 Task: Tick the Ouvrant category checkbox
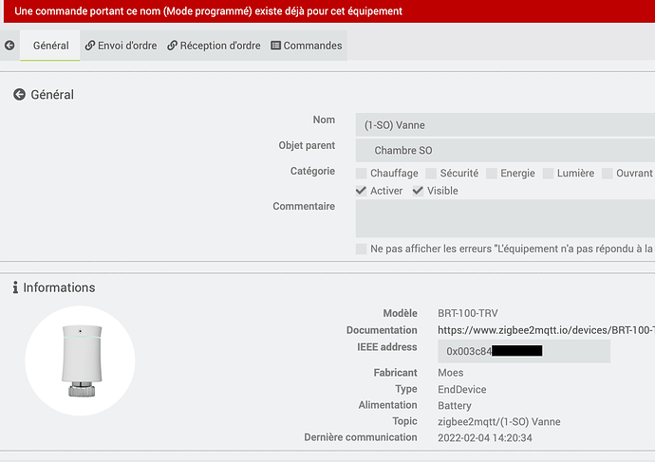(608, 174)
